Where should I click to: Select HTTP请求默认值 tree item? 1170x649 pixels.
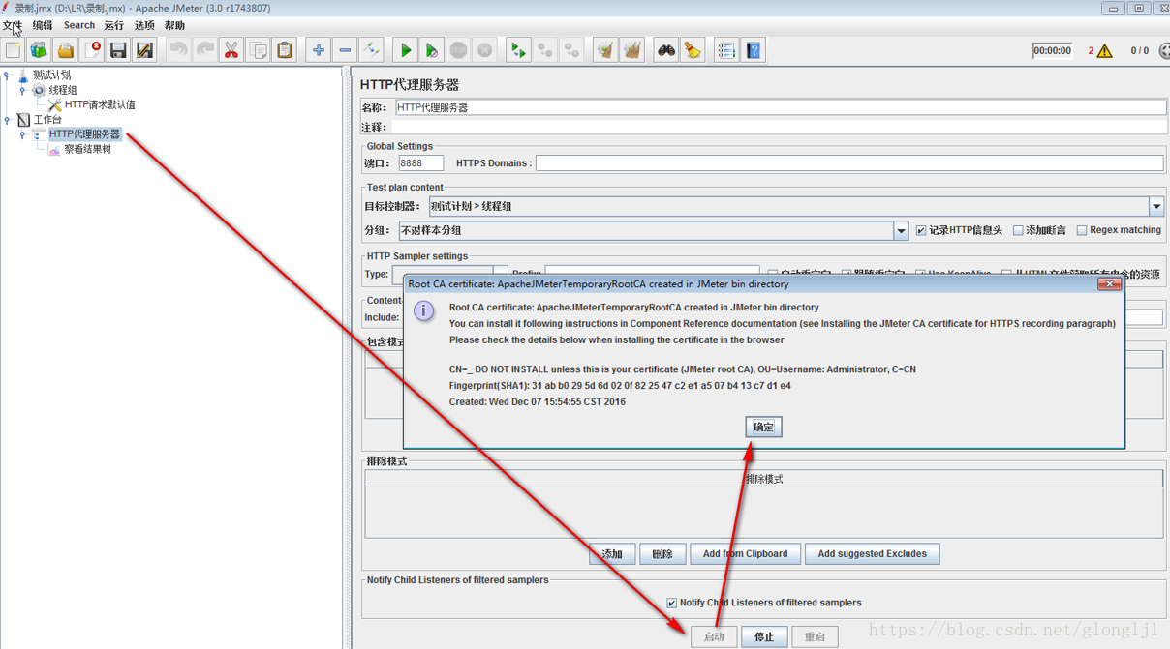pyautogui.click(x=100, y=104)
